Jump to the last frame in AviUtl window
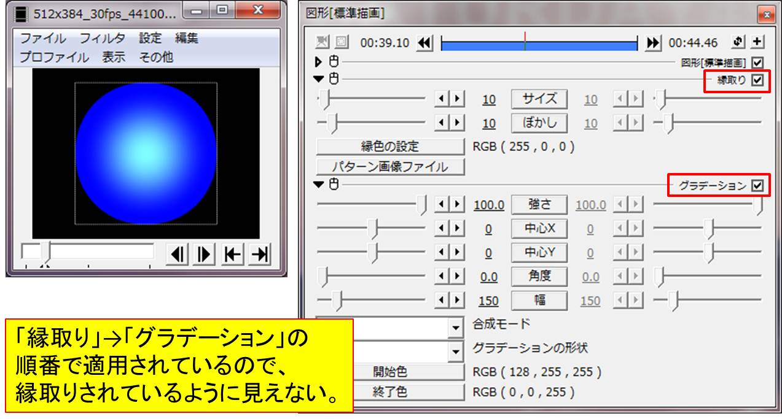The height and width of the screenshot is (419, 782). click(260, 253)
